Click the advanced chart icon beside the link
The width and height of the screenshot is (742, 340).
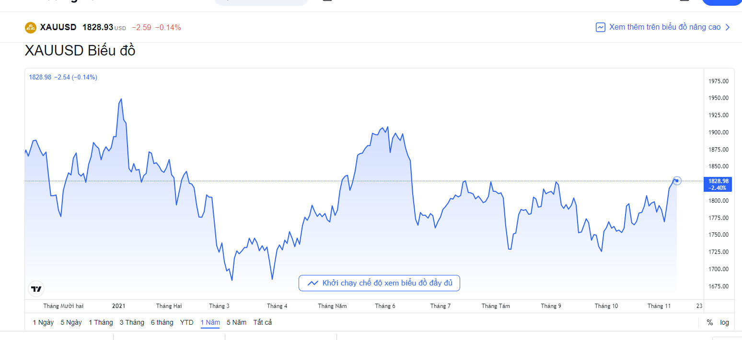(x=600, y=27)
